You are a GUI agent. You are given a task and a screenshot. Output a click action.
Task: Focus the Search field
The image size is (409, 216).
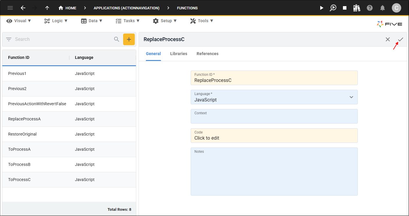coord(63,39)
